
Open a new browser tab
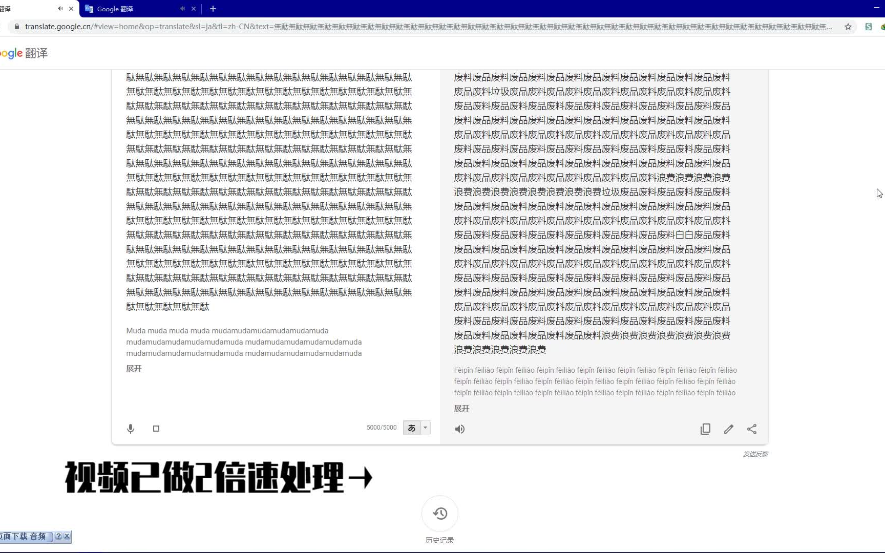point(213,9)
